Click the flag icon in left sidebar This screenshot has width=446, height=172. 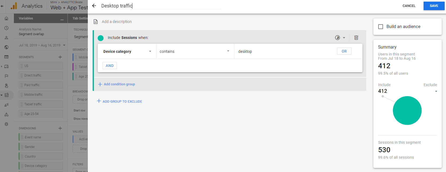[6, 76]
